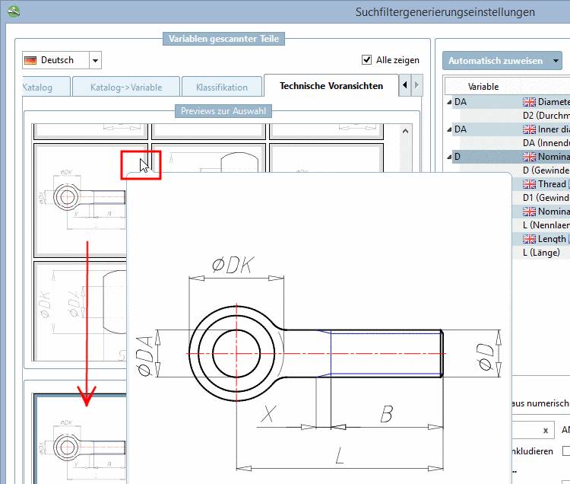Select the D2 (Durchm row
This screenshot has height=484, width=570.
[x=545, y=116]
